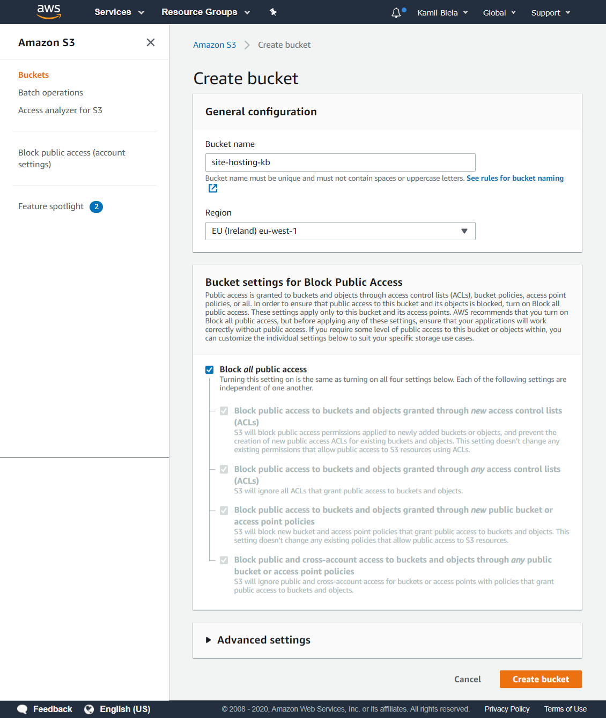Image resolution: width=606 pixels, height=718 pixels.
Task: Click the Feature spotlight badge showing 2
Action: point(97,206)
